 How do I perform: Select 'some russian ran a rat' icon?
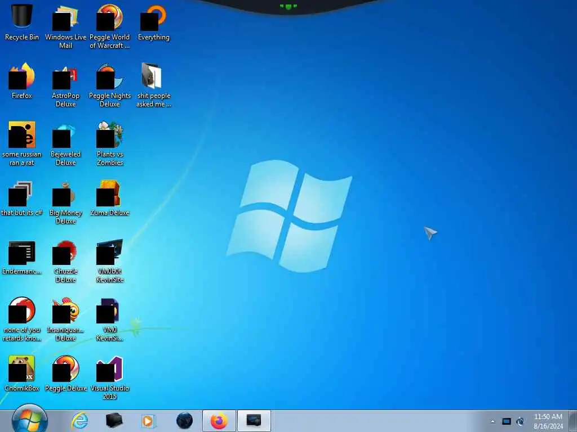click(22, 143)
